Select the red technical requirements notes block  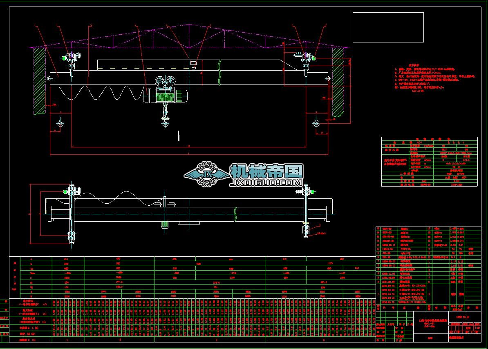tap(435, 78)
